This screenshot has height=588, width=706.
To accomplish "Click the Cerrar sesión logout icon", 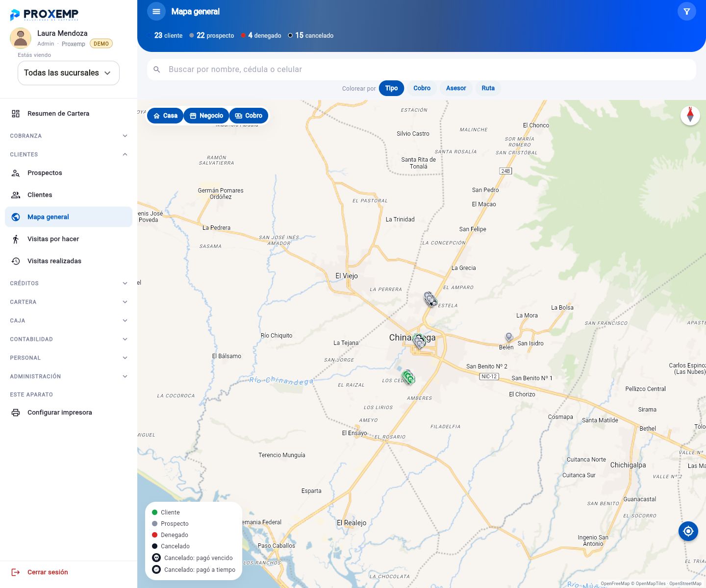I will (16, 572).
